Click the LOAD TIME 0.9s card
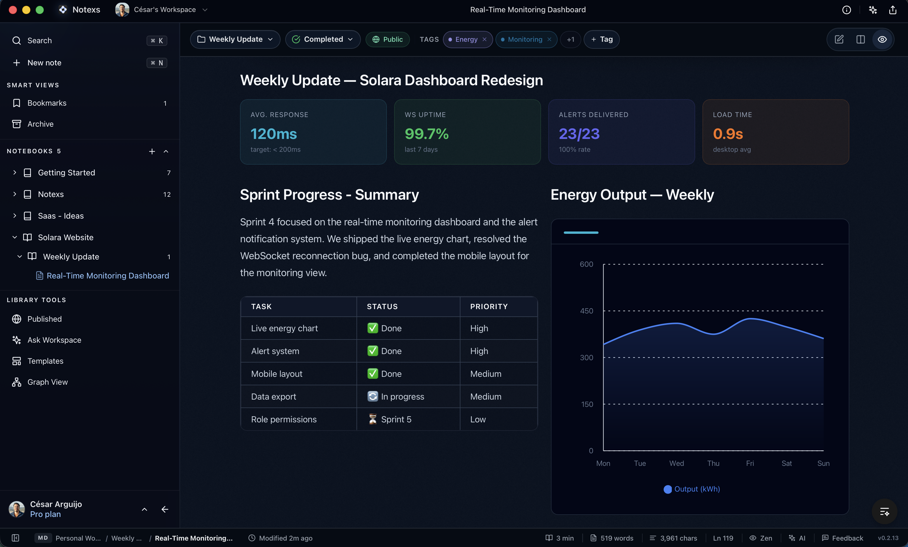Screen dimensions: 908x547 click(776, 132)
